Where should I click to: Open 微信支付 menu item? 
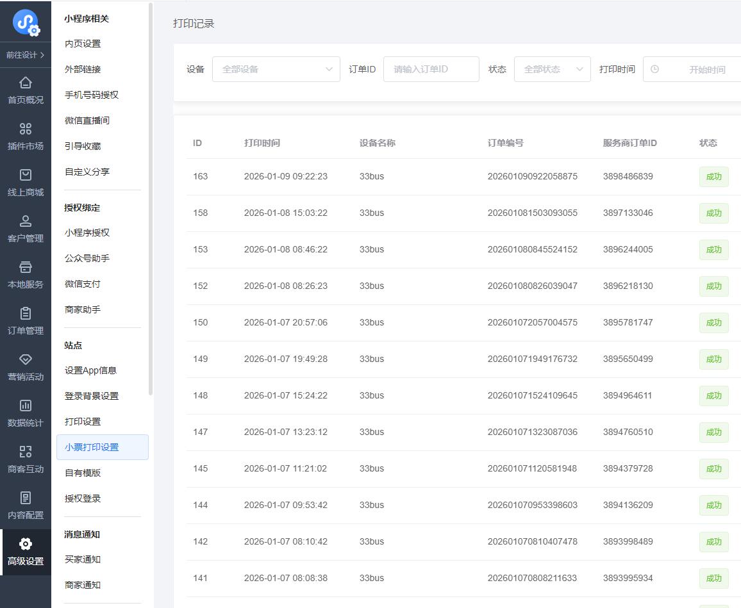(x=83, y=284)
